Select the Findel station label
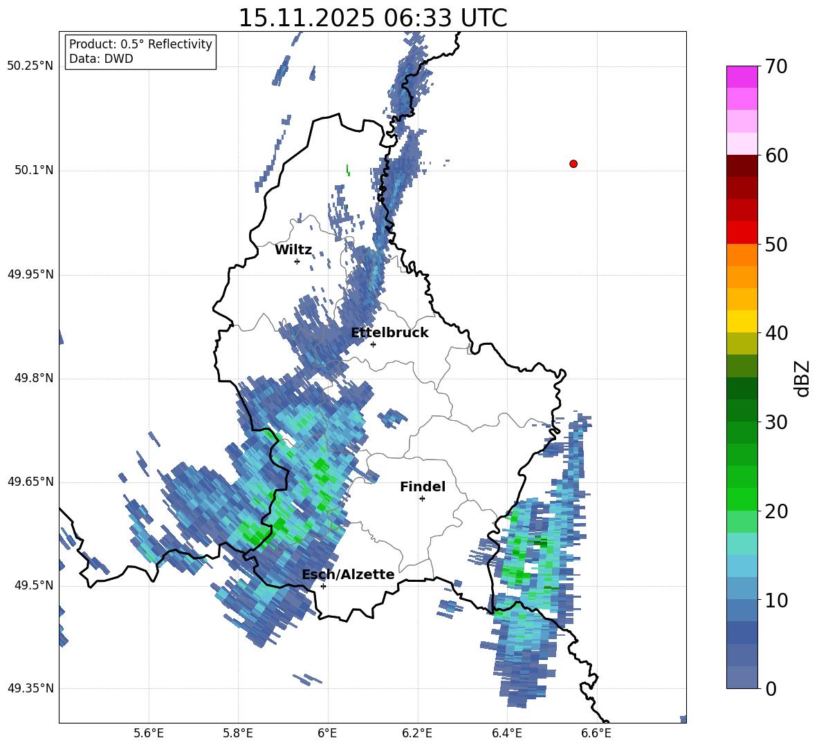The image size is (819, 747). point(423,486)
